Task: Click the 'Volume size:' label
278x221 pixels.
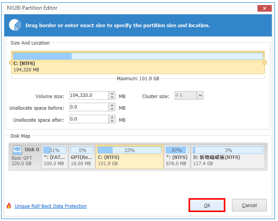Action: click(50, 97)
